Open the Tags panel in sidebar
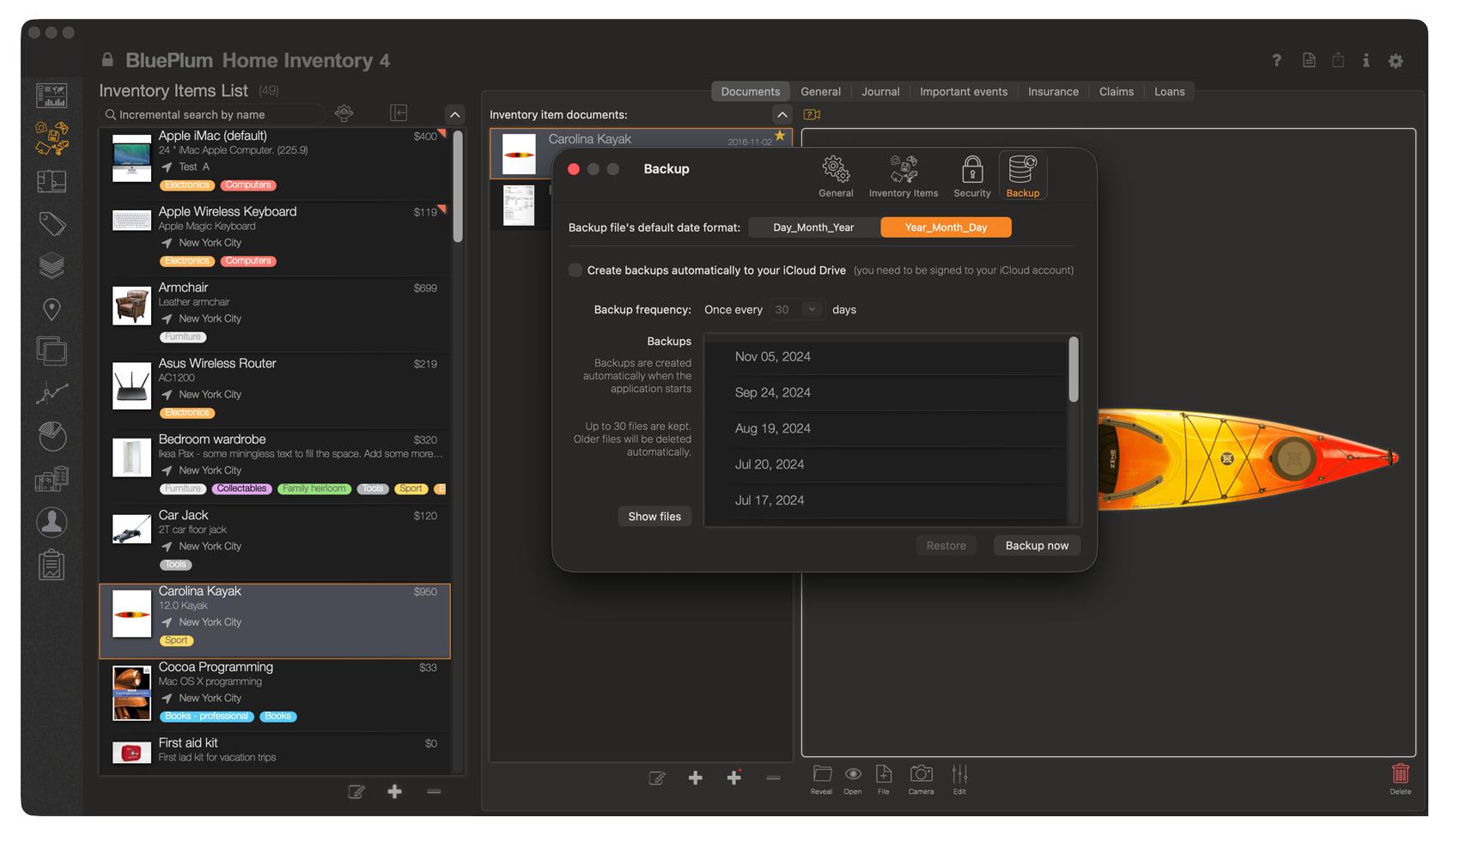 pyautogui.click(x=51, y=223)
